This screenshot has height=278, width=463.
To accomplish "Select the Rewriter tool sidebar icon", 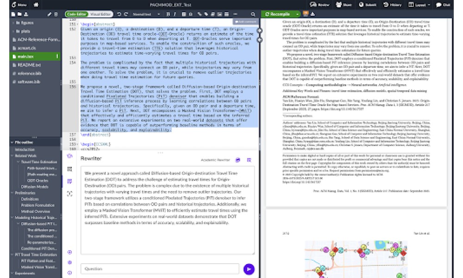I will [x=70, y=181].
